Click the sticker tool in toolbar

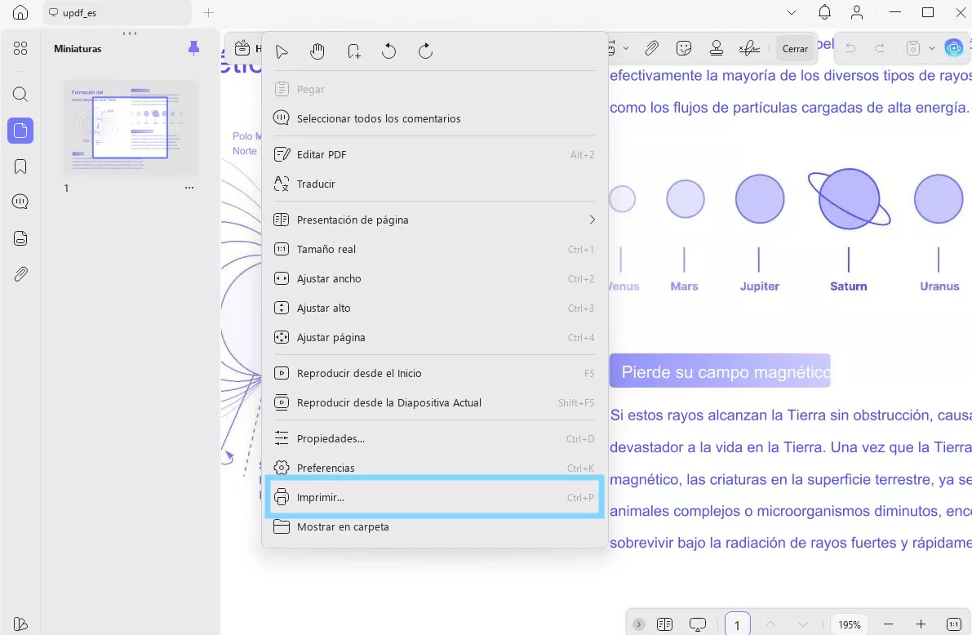[x=685, y=48]
